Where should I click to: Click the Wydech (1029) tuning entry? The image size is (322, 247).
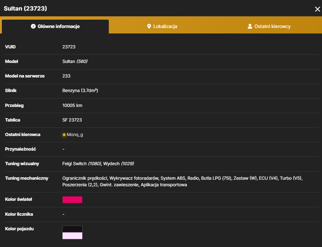point(119,164)
